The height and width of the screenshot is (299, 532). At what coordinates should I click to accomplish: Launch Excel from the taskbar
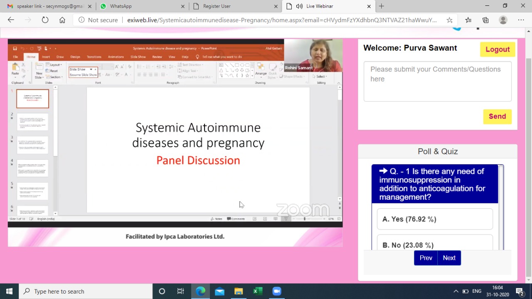point(258,291)
